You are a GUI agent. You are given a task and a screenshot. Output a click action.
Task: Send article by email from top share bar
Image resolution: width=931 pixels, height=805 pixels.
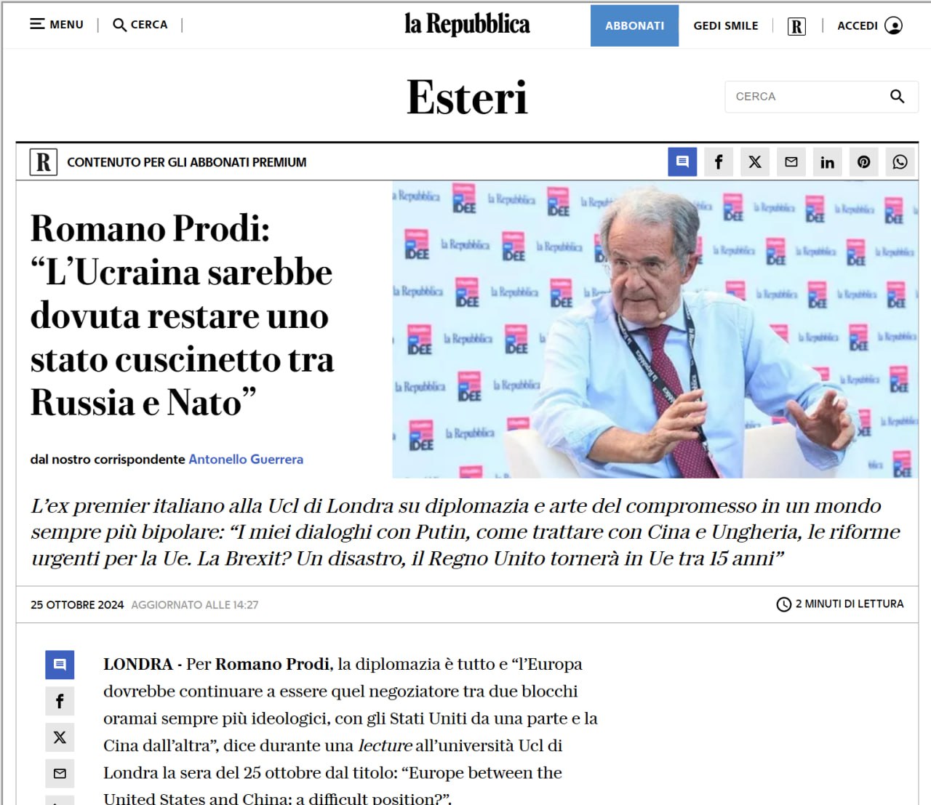[x=791, y=161]
